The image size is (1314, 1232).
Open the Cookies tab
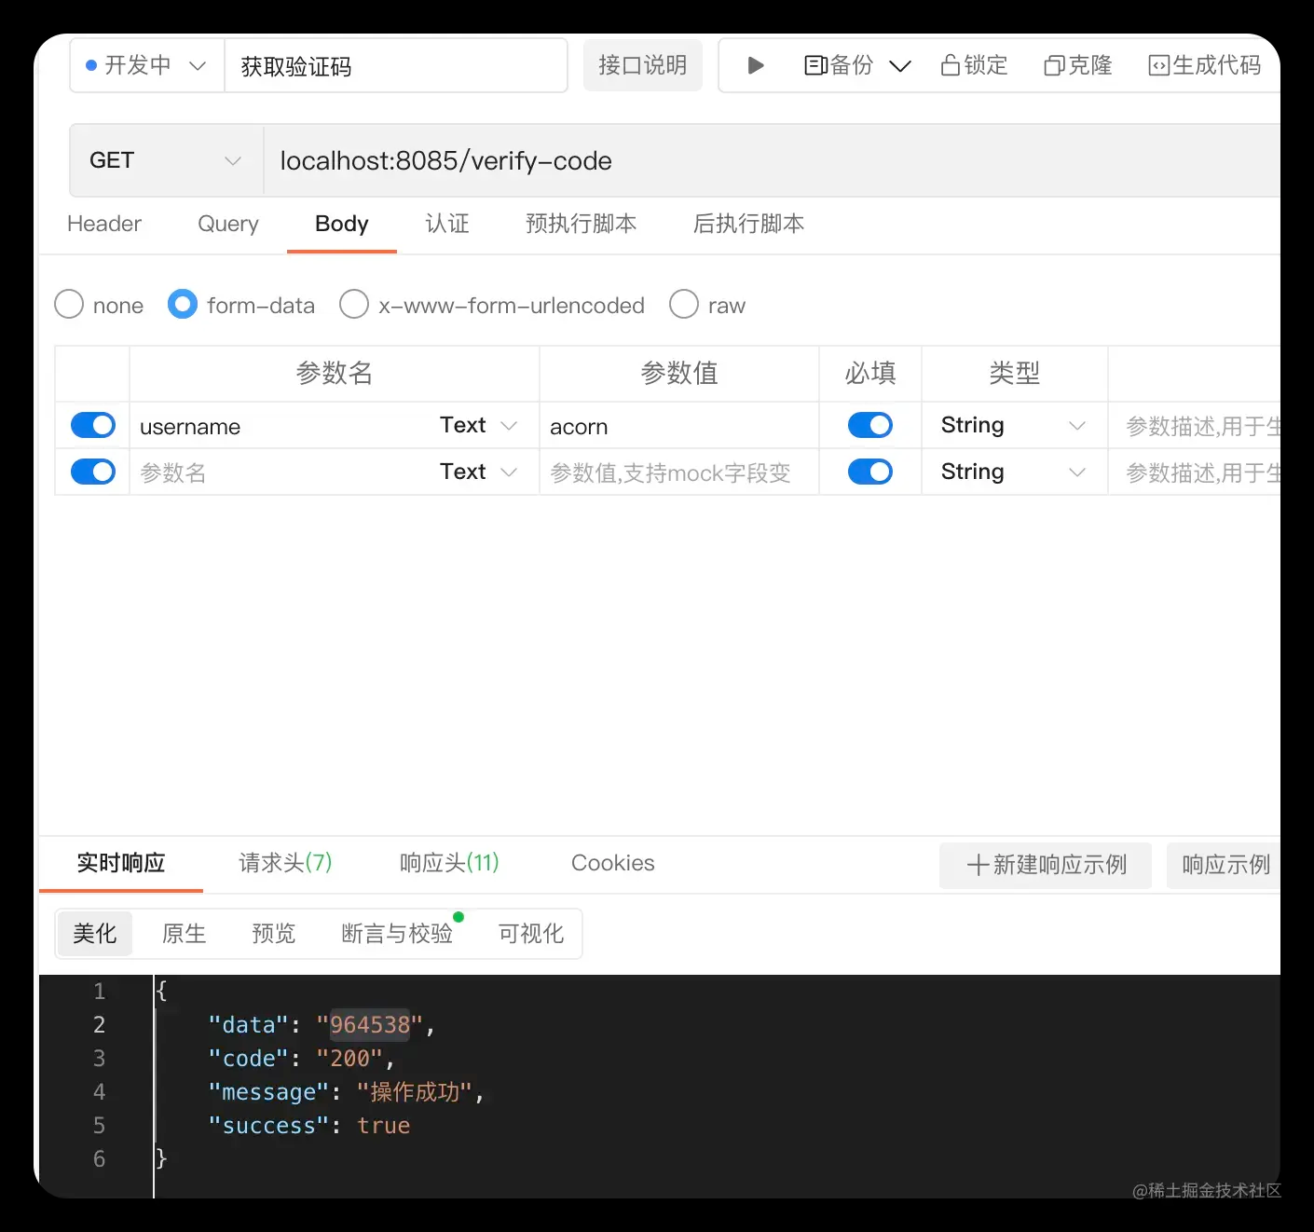point(612,863)
